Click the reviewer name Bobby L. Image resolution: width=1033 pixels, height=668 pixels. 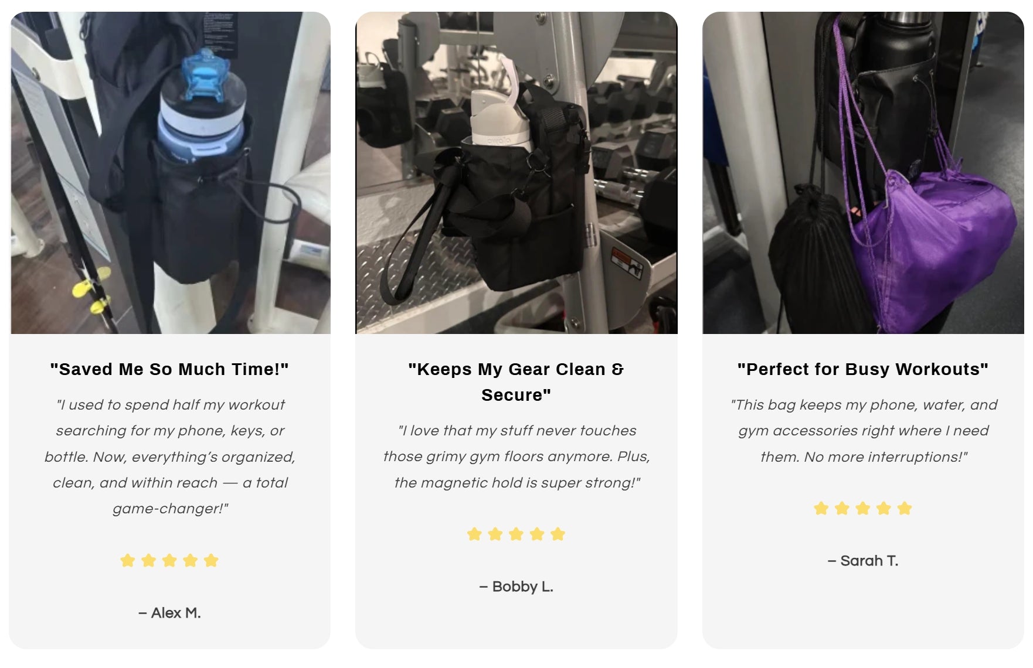pyautogui.click(x=516, y=587)
